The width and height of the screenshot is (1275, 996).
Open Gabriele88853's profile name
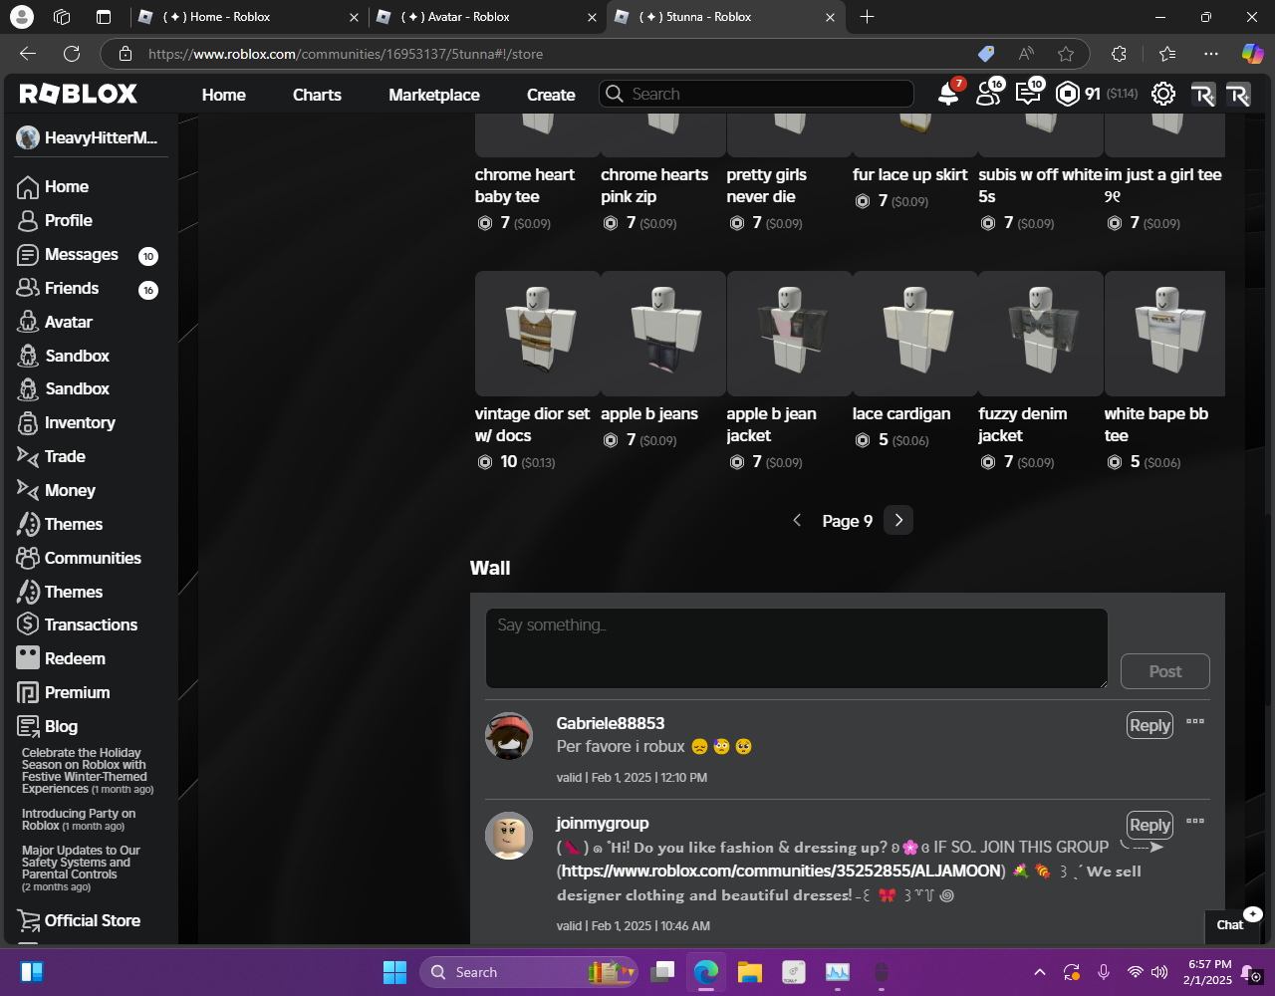610,723
